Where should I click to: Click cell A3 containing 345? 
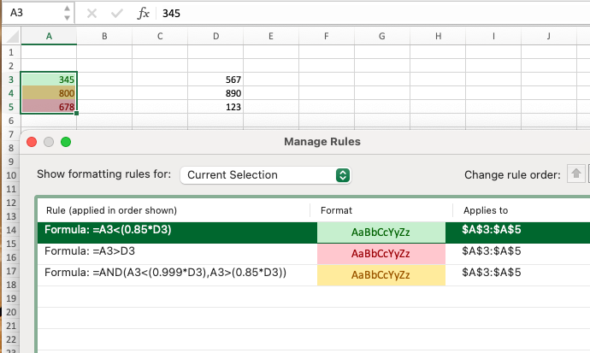(x=49, y=79)
